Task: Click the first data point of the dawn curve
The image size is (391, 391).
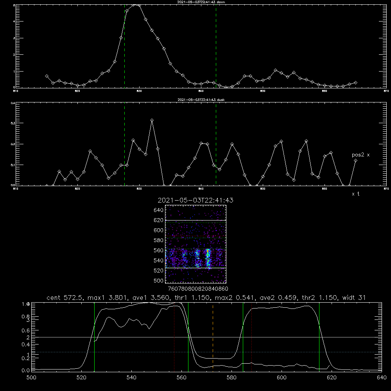Action: [x=47, y=76]
